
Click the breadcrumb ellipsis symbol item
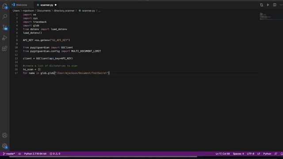pyautogui.click(x=99, y=11)
